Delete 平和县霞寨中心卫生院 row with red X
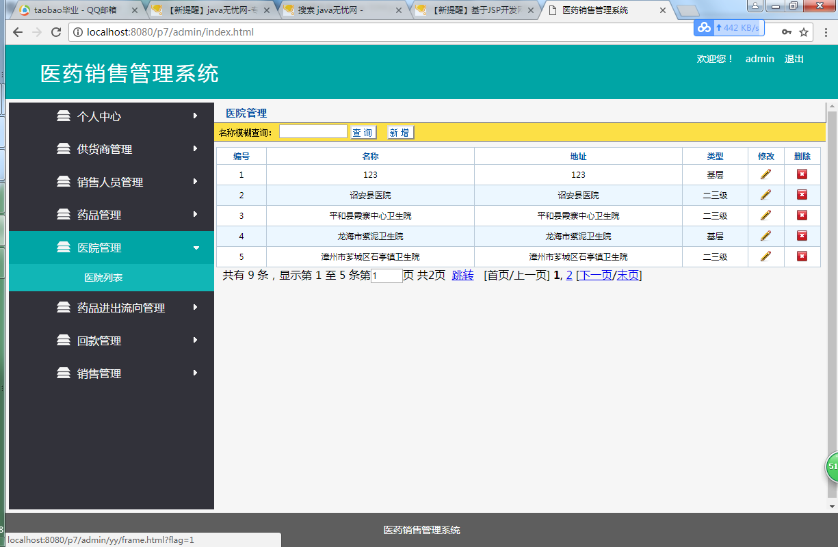Screen dimensions: 838x547 click(802, 215)
